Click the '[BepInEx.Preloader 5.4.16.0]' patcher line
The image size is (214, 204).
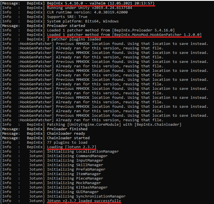click(x=111, y=30)
